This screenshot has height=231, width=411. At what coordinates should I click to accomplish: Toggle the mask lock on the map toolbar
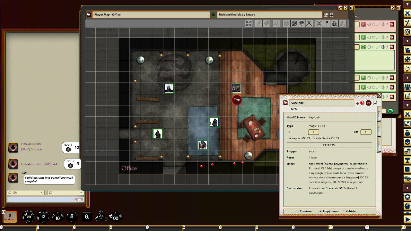coord(335,23)
